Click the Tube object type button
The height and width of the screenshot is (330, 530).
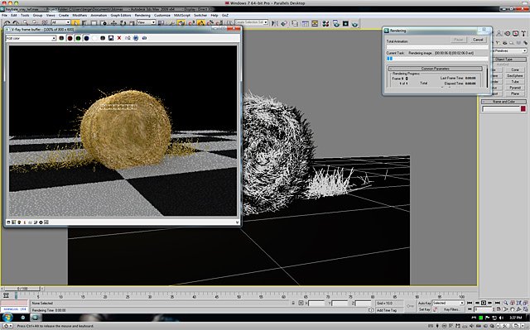(515, 82)
